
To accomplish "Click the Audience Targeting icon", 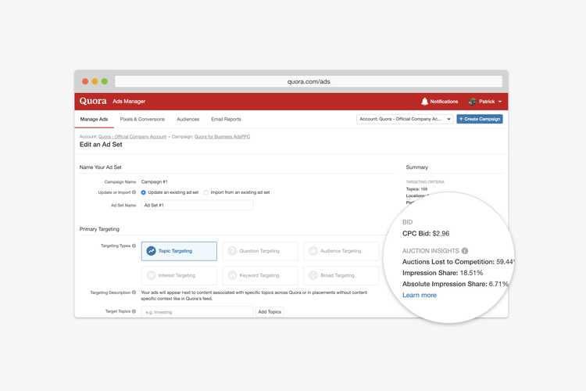I will point(313,251).
